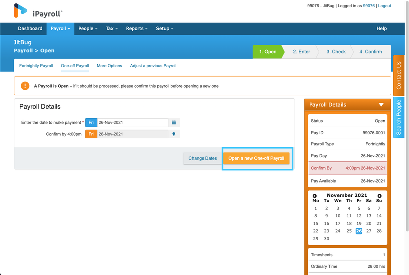Click the Payroll Type Fortnightly row
Screen dimensions: 409x275
pyautogui.click(x=348, y=144)
